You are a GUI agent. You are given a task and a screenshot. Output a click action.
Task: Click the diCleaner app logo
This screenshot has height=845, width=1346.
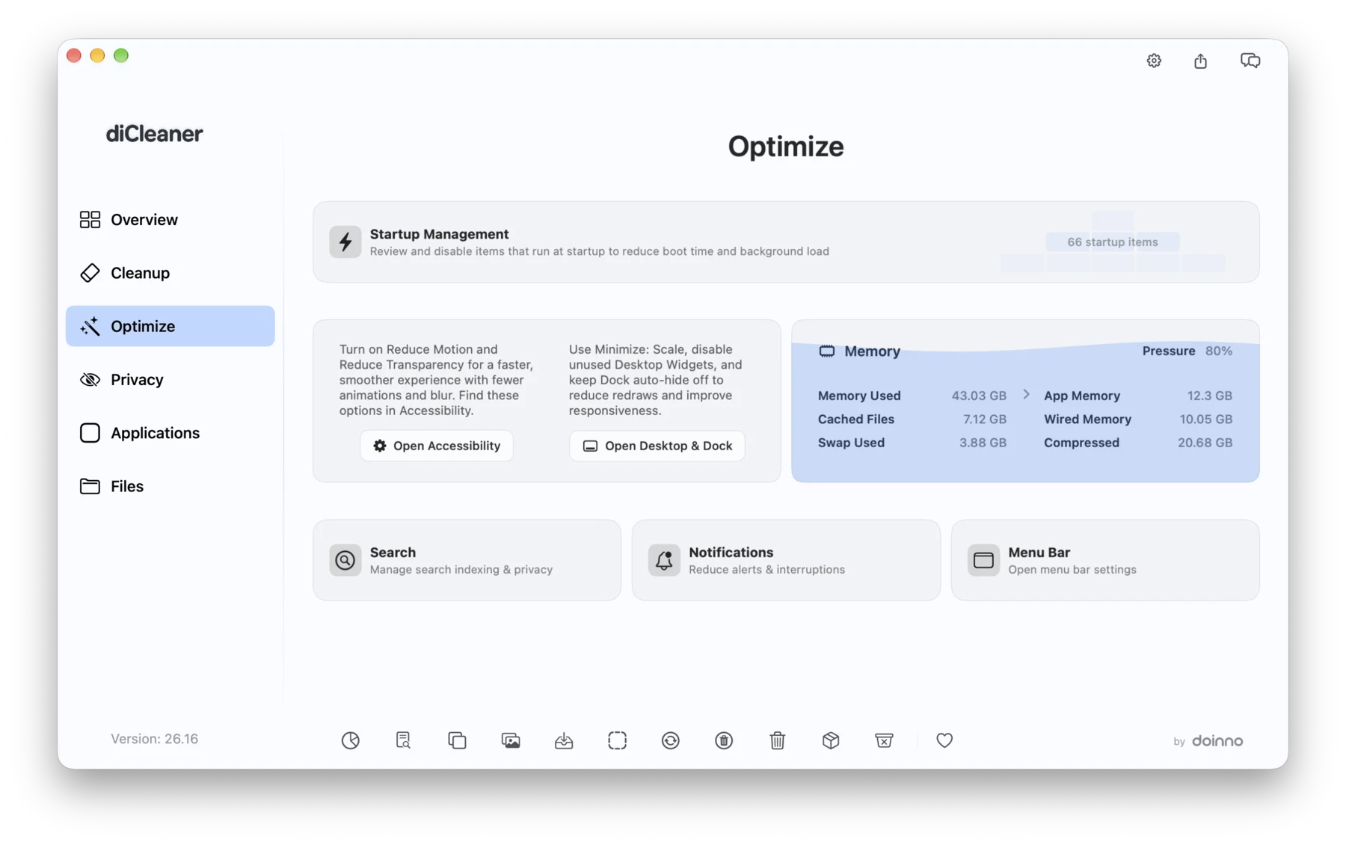(x=155, y=134)
